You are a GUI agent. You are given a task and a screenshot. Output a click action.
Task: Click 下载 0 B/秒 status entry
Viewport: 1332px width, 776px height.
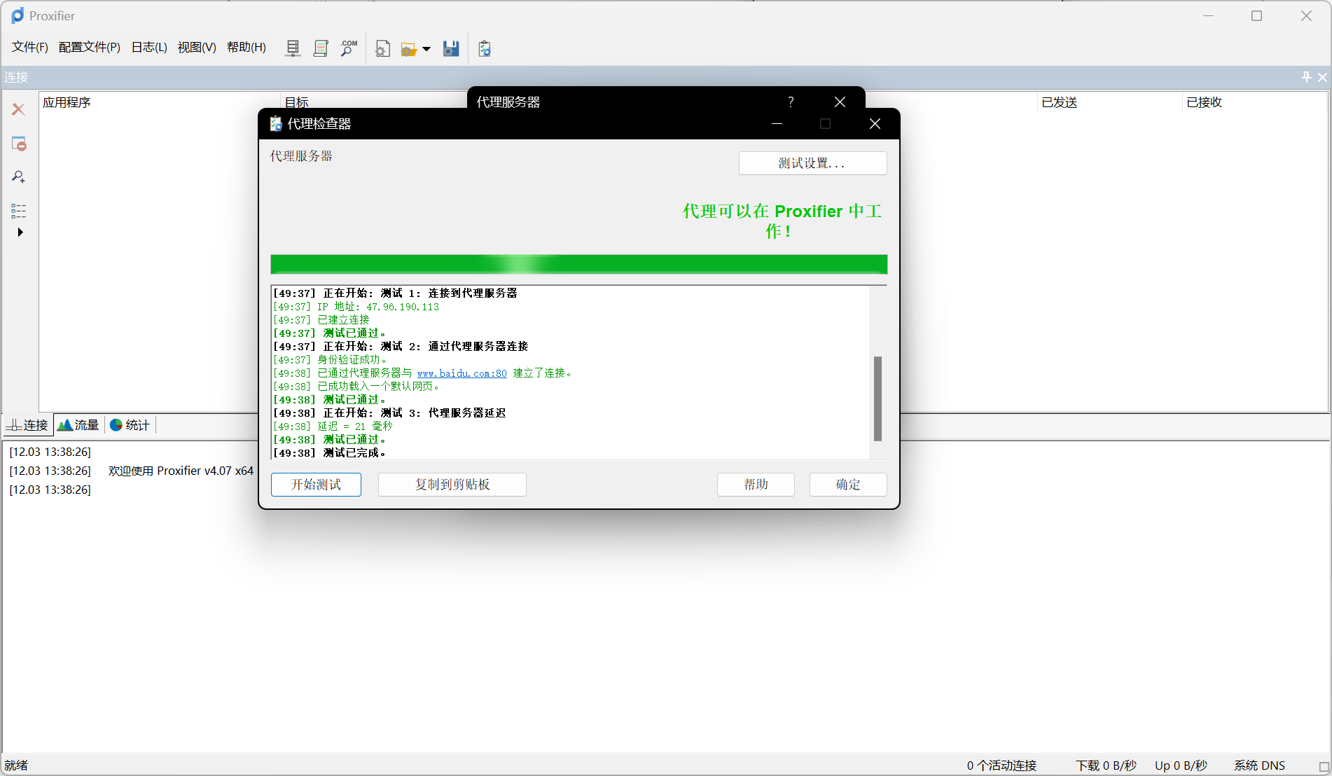coord(1106,765)
